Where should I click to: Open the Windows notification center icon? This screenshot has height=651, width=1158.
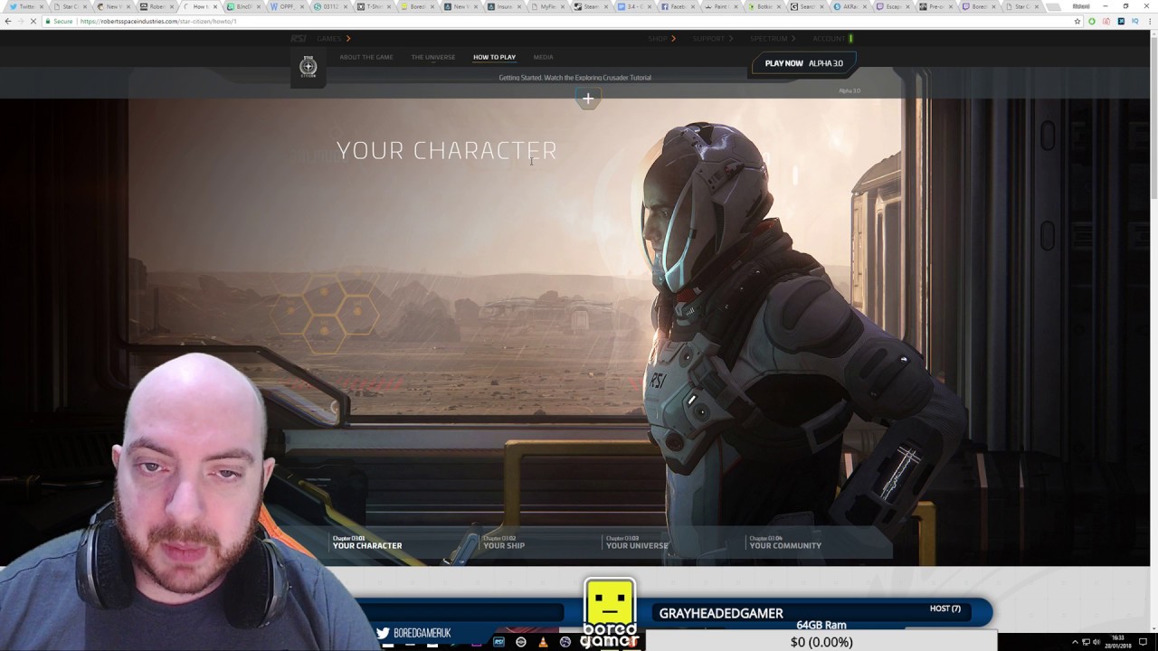1143,642
